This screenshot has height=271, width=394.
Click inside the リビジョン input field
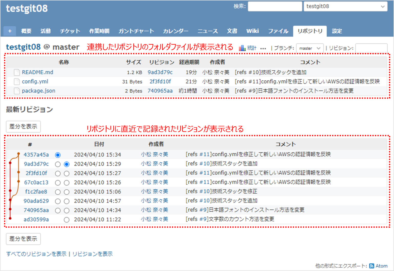pyautogui.click(x=372, y=48)
